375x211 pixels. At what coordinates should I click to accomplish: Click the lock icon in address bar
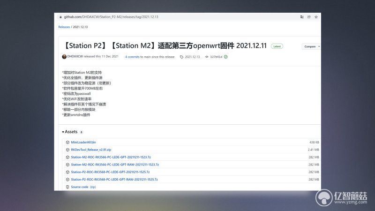pos(60,17)
